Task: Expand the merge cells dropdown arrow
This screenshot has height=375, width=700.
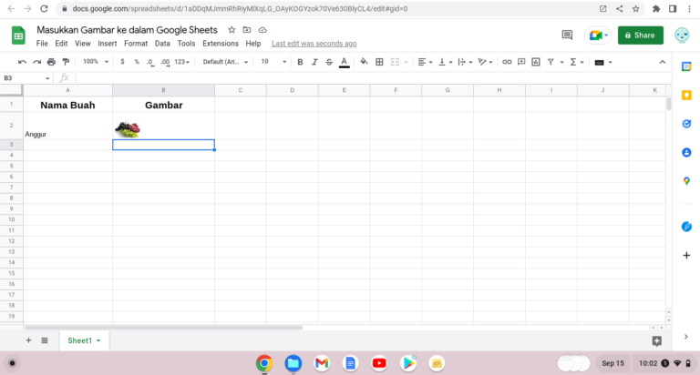Action: point(407,62)
